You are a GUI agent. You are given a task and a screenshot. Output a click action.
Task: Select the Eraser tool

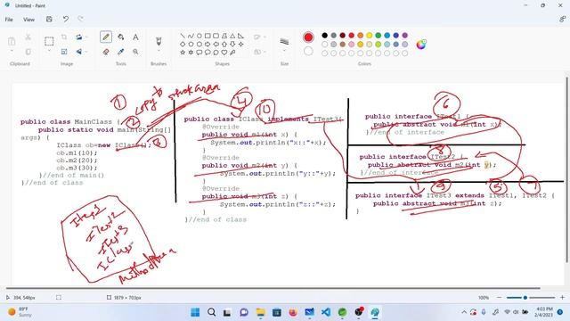(106, 52)
